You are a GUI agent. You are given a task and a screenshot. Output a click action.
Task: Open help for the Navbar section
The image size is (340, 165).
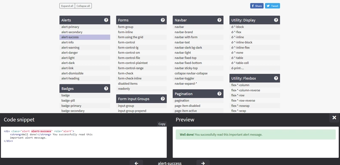click(x=219, y=20)
